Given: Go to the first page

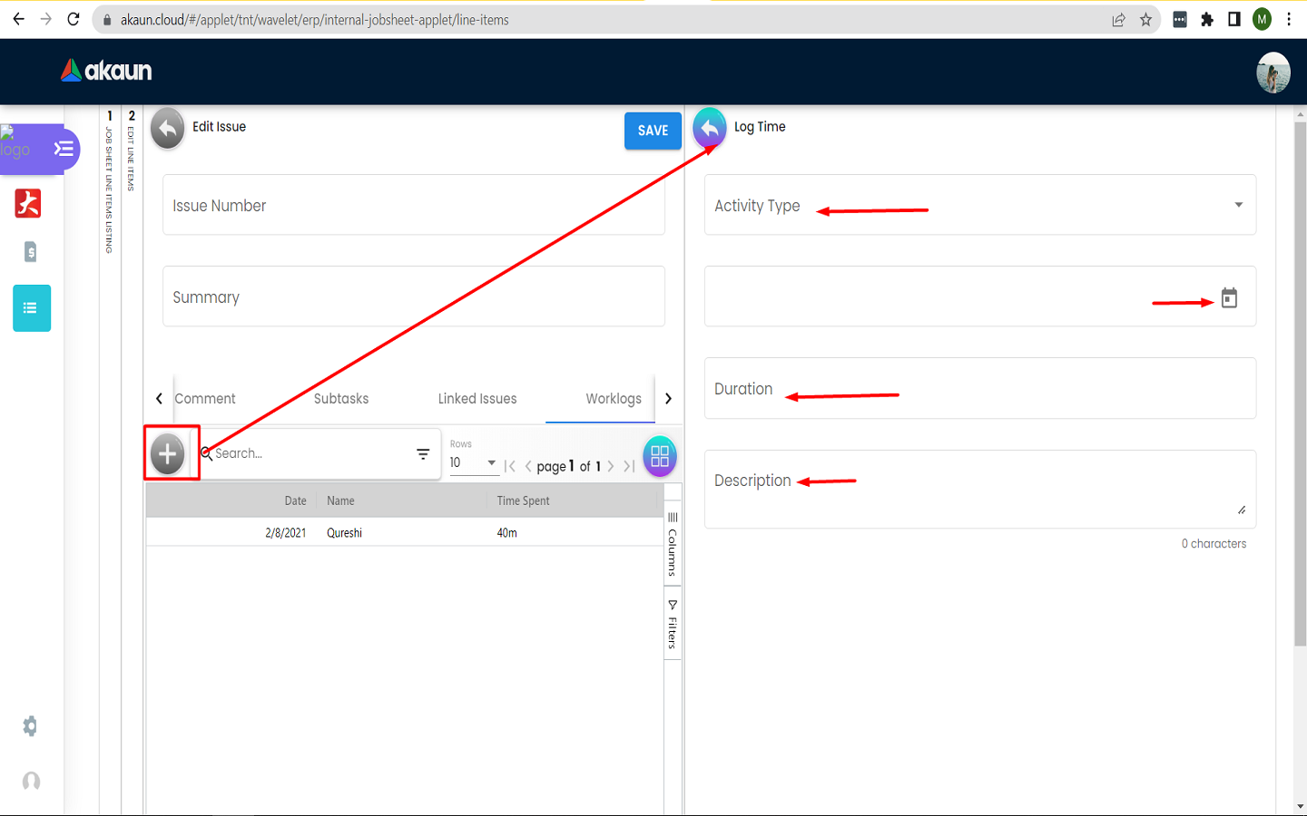Looking at the screenshot, I should [x=510, y=466].
